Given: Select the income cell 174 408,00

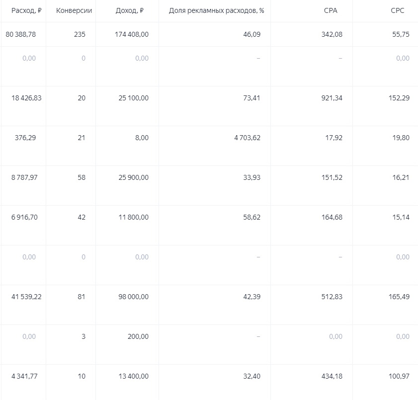Looking at the screenshot, I should point(128,35).
